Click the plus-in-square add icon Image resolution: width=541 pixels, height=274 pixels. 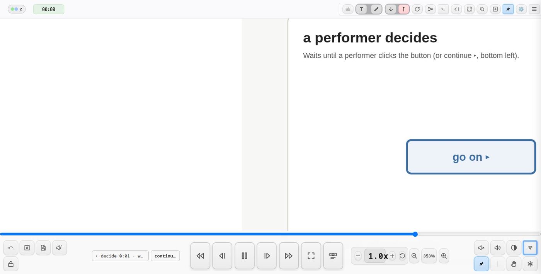(x=495, y=9)
